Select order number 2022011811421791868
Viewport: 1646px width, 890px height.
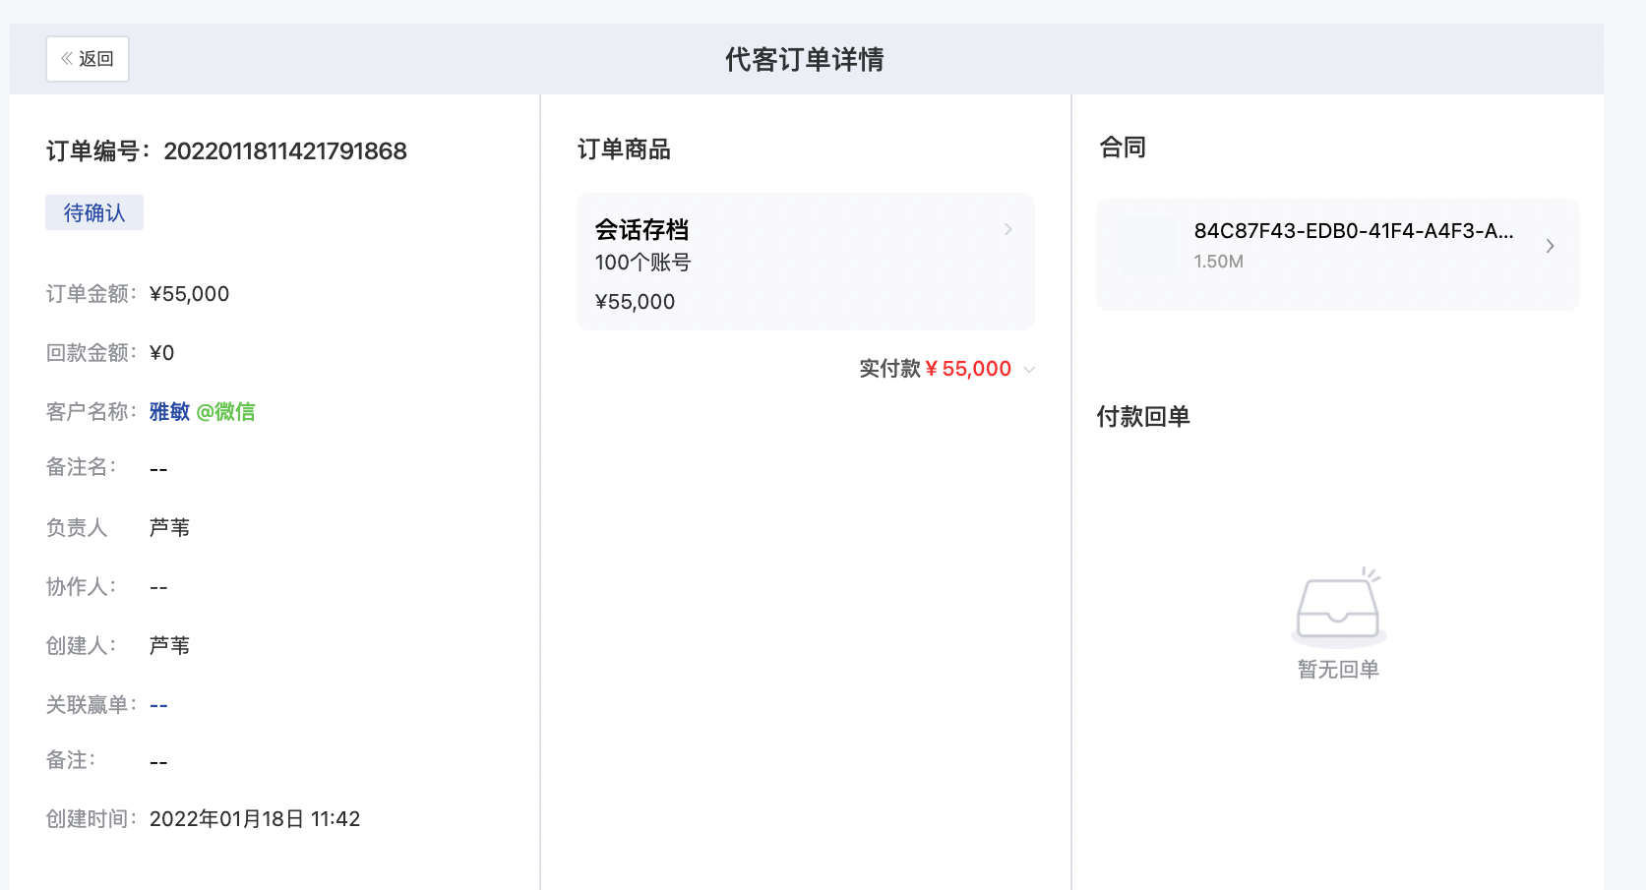pyautogui.click(x=285, y=150)
